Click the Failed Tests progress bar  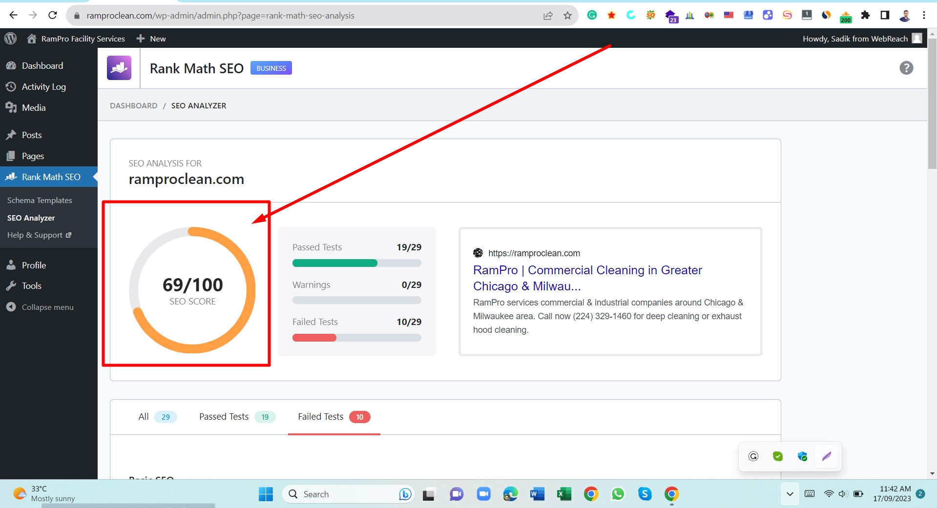click(356, 337)
